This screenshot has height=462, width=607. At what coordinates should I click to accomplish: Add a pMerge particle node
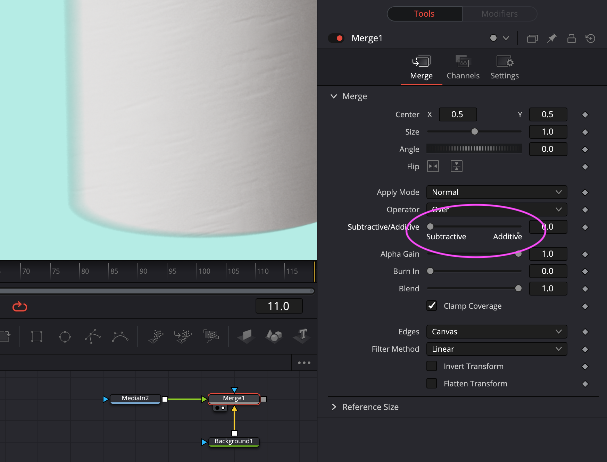tap(183, 336)
